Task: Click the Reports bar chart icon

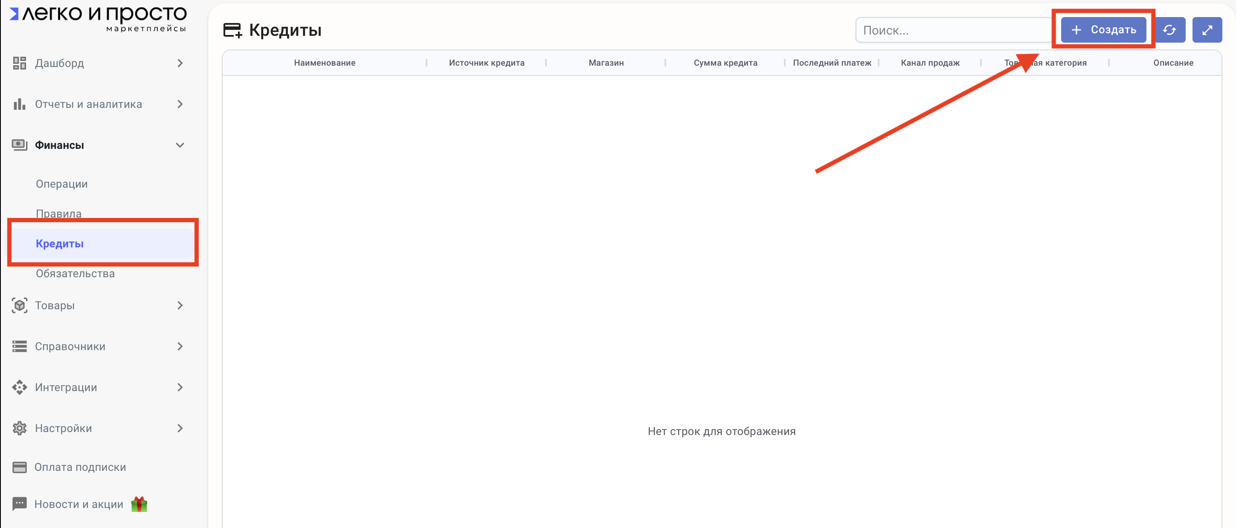Action: point(19,104)
